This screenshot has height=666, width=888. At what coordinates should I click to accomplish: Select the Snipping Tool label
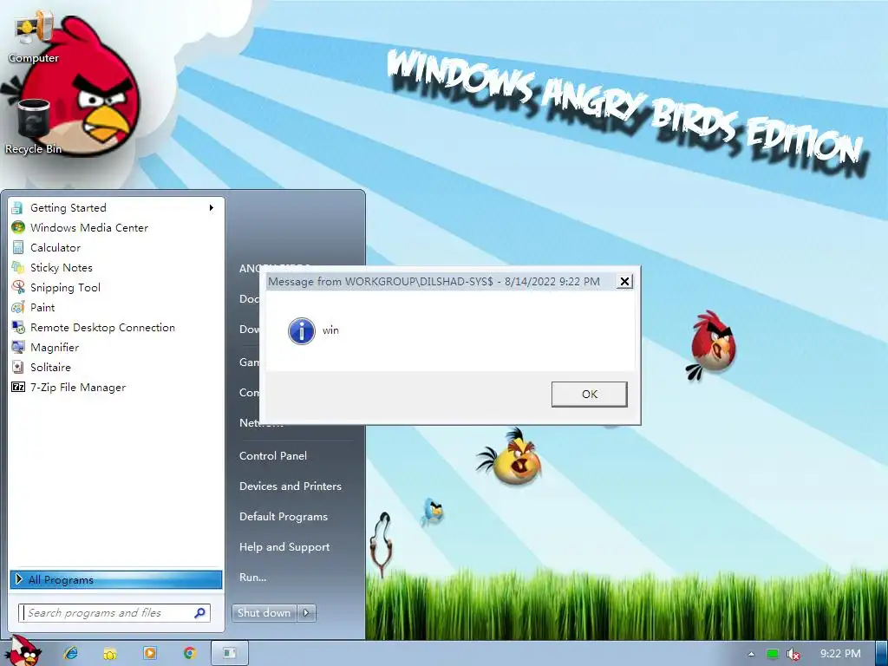pyautogui.click(x=65, y=288)
